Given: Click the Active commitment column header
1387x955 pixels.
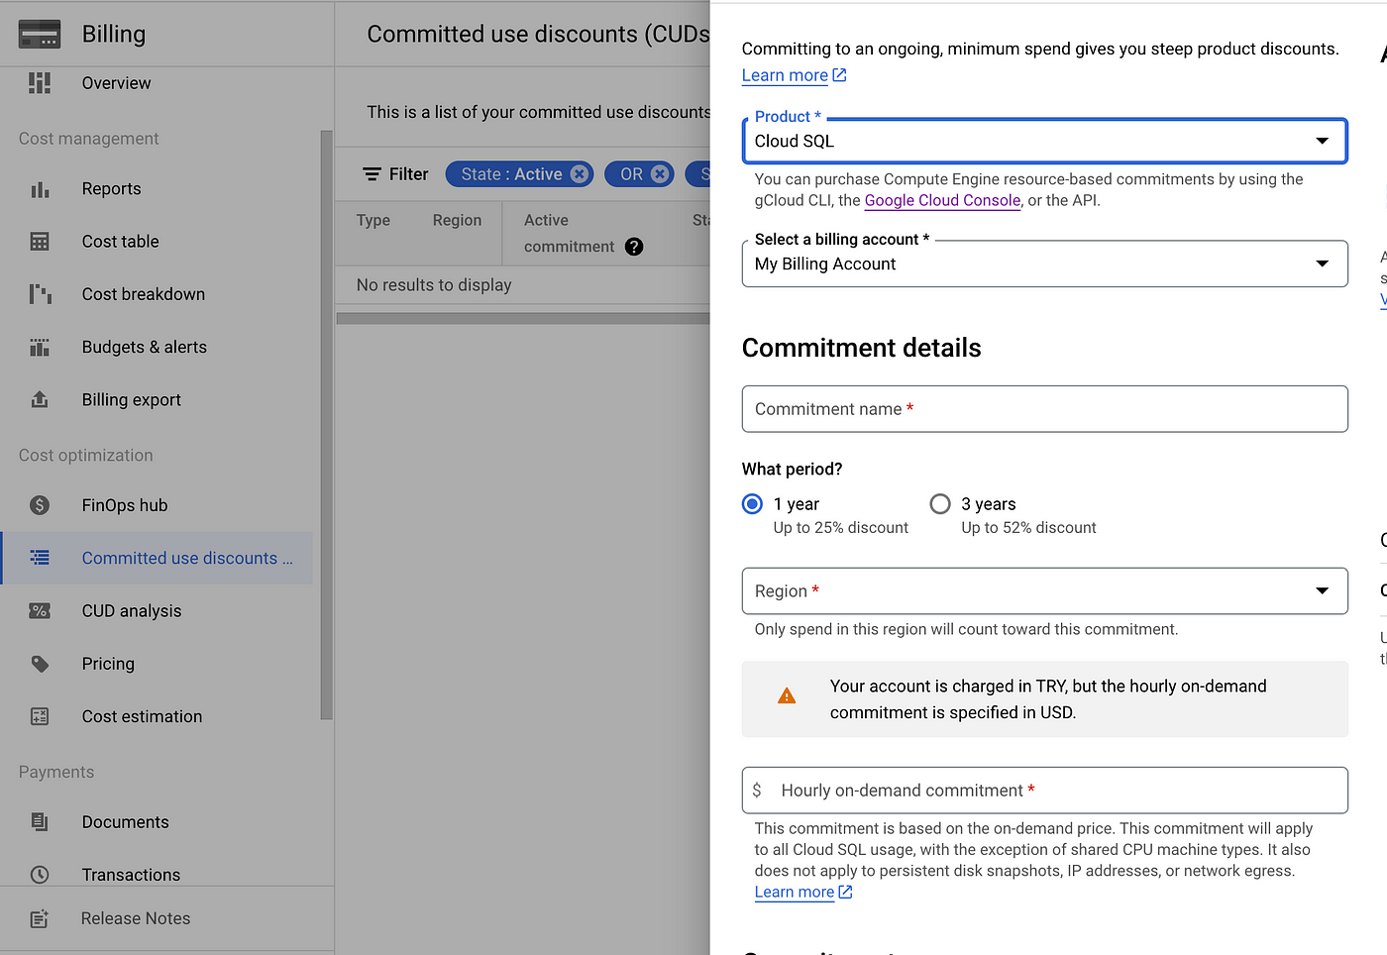Looking at the screenshot, I should (570, 233).
